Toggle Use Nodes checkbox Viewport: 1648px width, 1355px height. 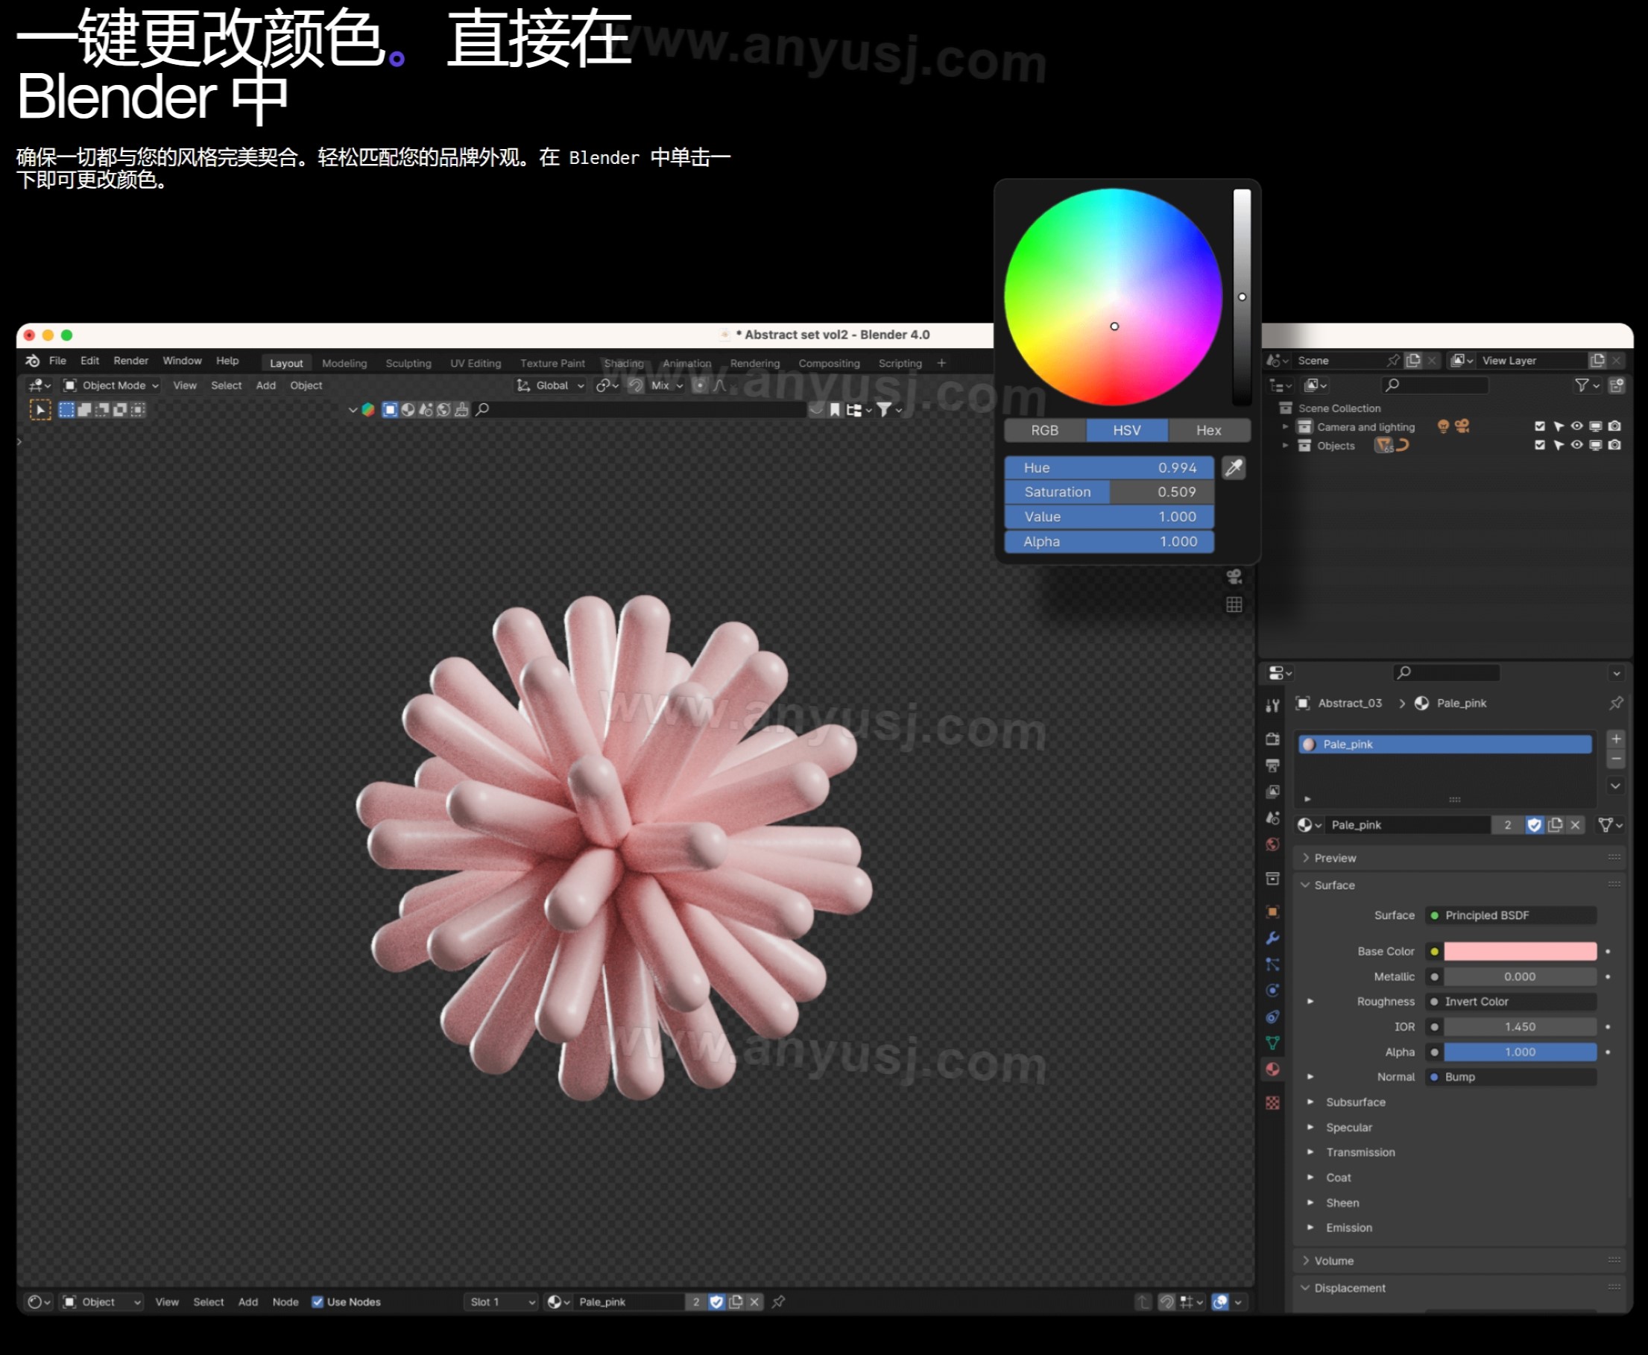[x=318, y=1302]
